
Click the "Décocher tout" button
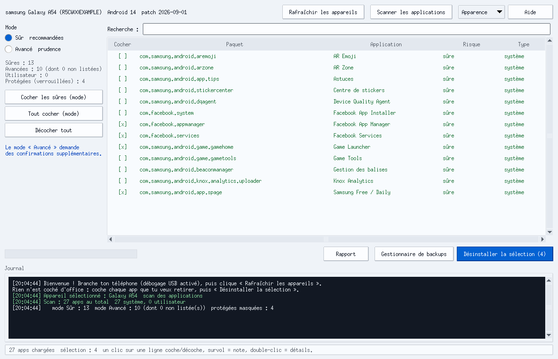54,130
